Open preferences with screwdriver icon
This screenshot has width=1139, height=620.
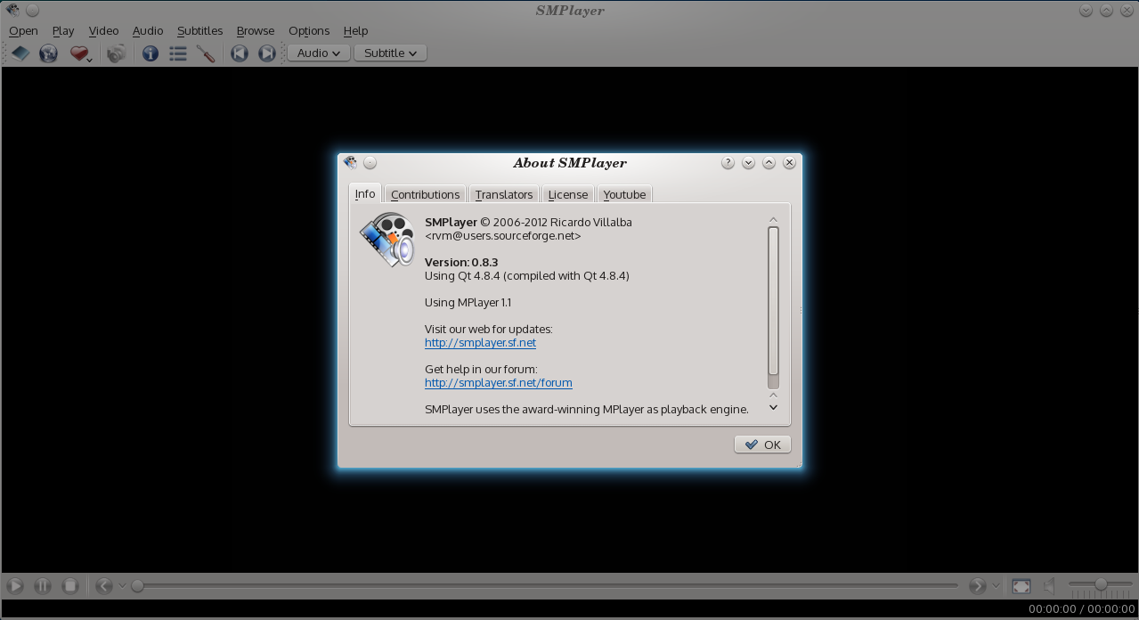(x=206, y=53)
